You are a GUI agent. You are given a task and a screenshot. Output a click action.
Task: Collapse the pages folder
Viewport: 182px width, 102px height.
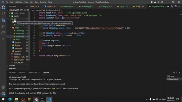[17, 28]
